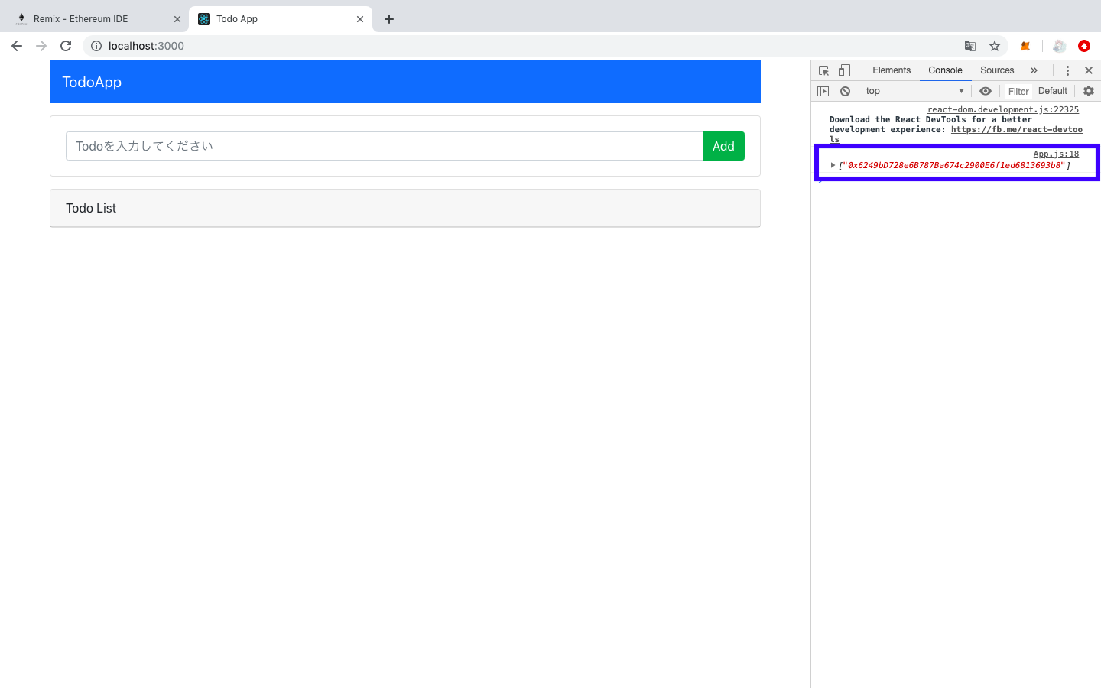Switch to the Elements panel
1101x688 pixels.
click(x=892, y=70)
